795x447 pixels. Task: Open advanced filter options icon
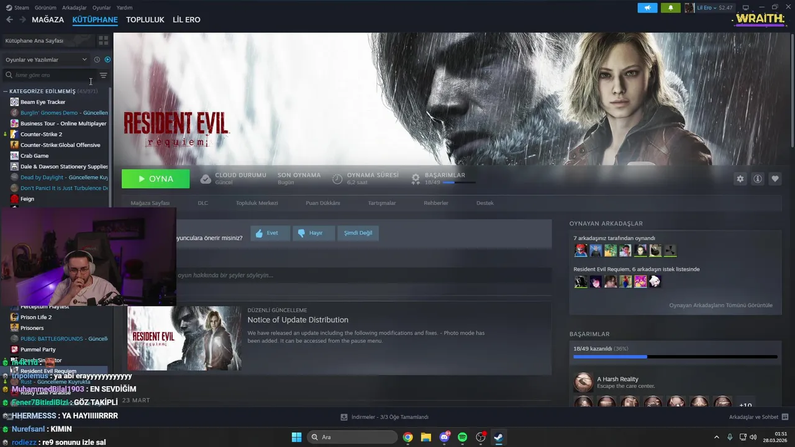103,75
